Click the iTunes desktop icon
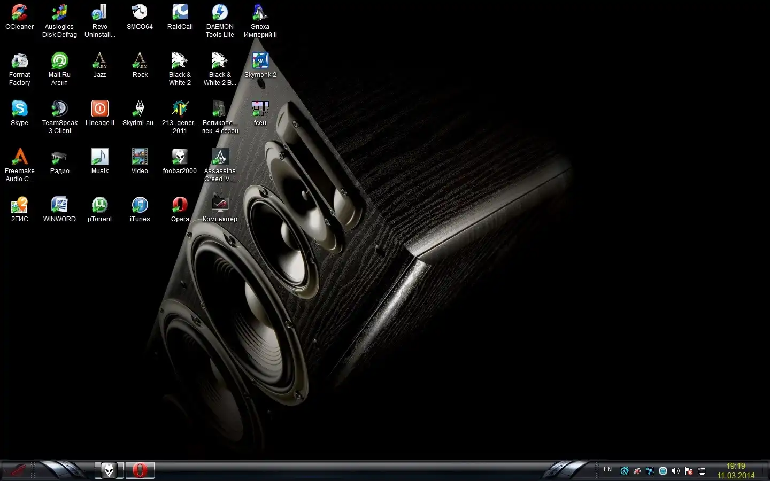This screenshot has height=481, width=770. coord(140,205)
